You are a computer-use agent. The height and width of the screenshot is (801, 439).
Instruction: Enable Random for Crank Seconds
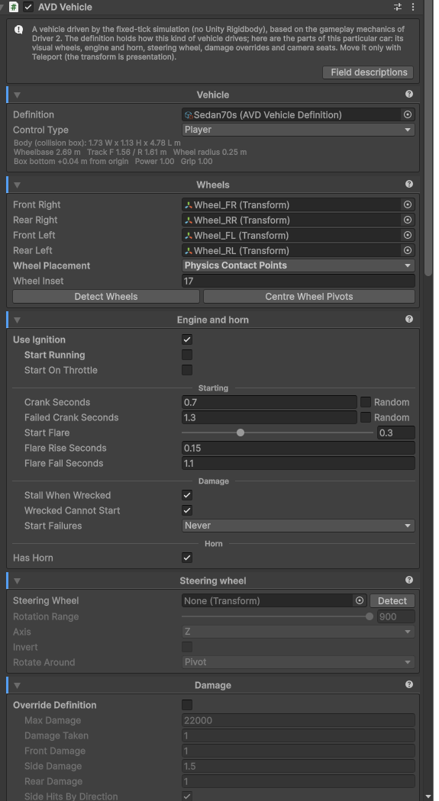366,402
